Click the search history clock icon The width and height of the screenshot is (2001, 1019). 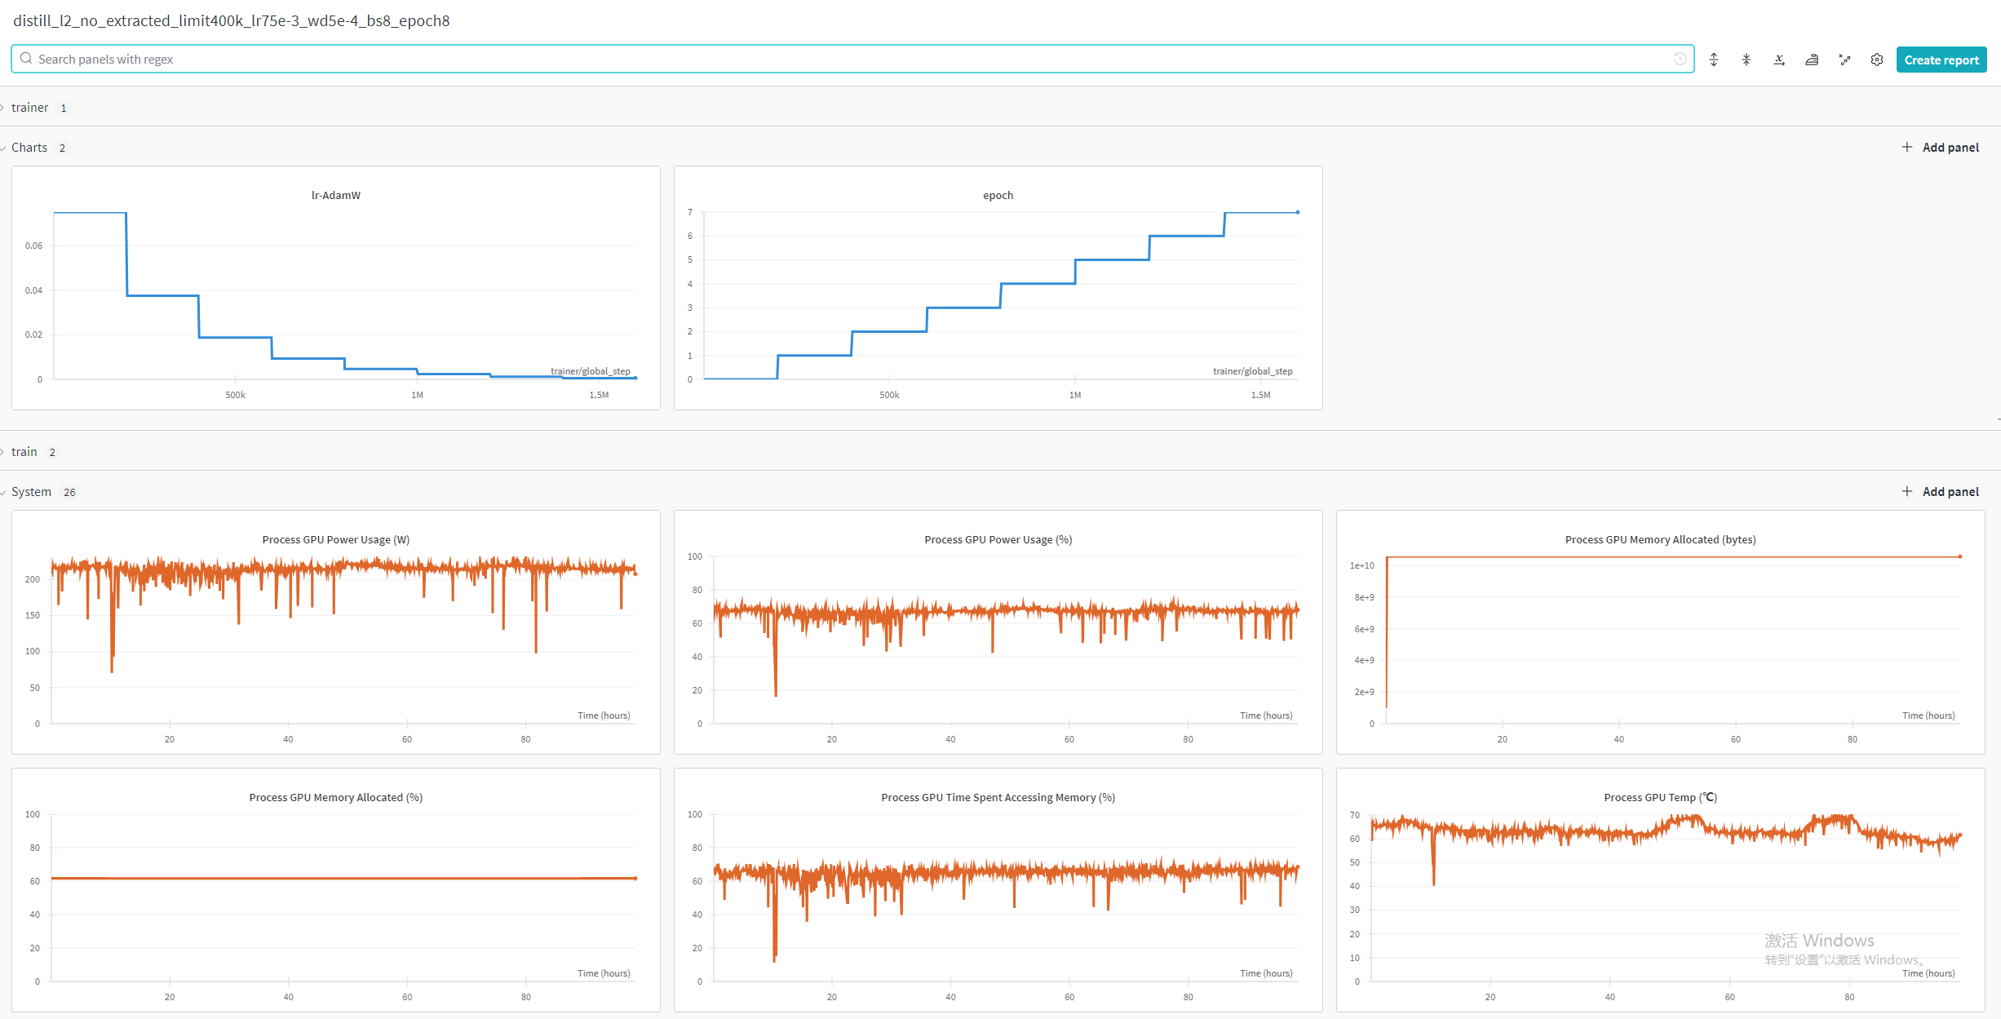point(1680,59)
